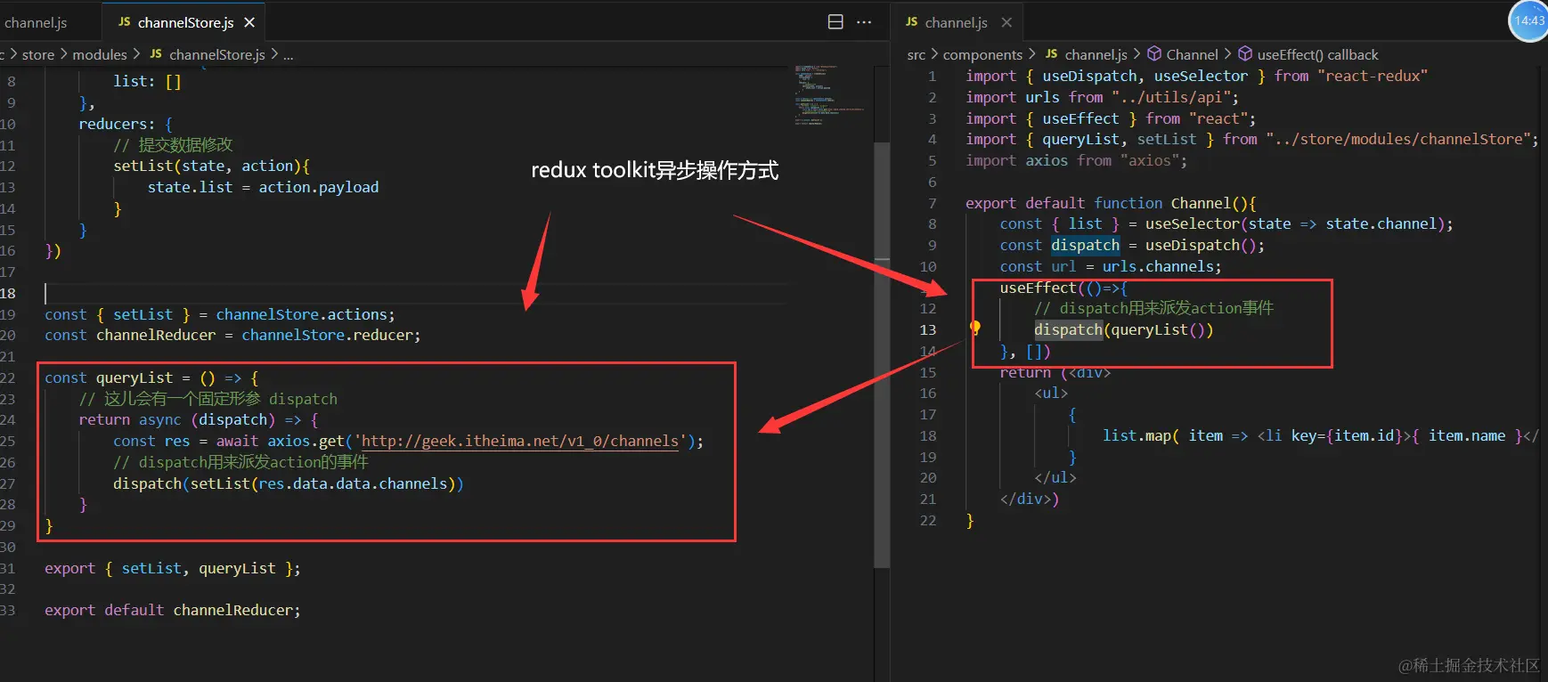Image resolution: width=1548 pixels, height=682 pixels.
Task: Click 'const { setList } = channelStore.actions;' line
Action: click(x=219, y=314)
